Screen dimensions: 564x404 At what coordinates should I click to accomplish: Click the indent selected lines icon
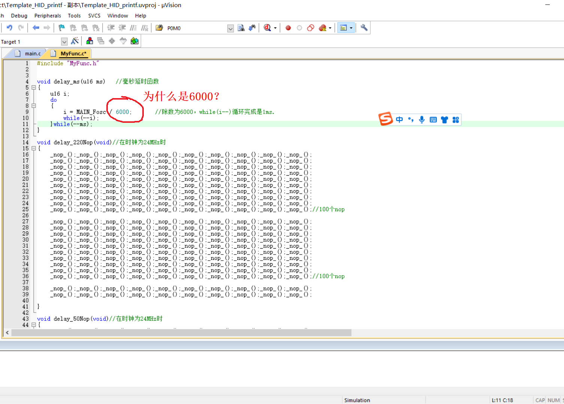111,28
